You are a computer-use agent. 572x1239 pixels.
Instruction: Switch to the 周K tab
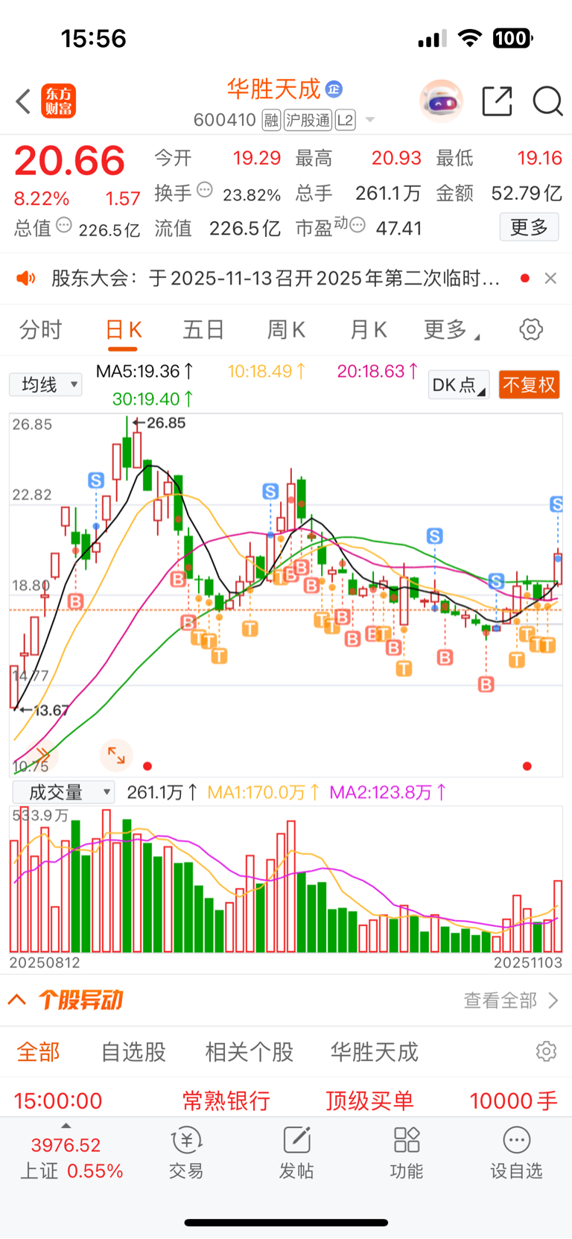[x=286, y=329]
